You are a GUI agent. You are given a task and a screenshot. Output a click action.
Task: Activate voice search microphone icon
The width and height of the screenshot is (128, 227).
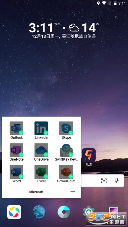[x=117, y=181]
